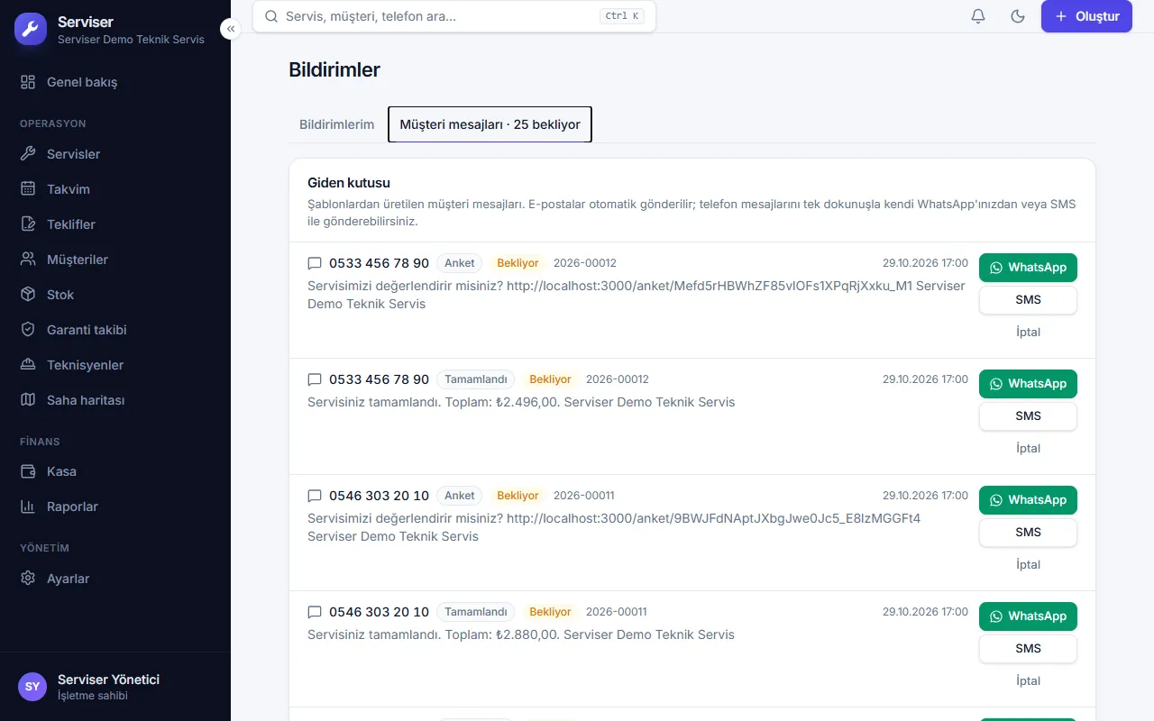Open Genel bakış in the sidebar

click(x=115, y=82)
